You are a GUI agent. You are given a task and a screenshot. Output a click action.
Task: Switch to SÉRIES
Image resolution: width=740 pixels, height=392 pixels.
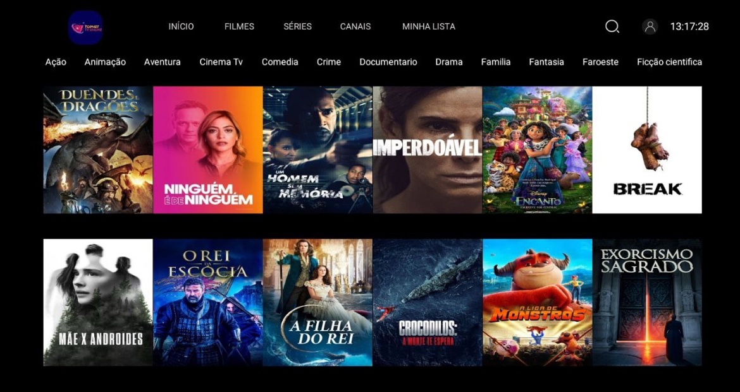pos(297,27)
